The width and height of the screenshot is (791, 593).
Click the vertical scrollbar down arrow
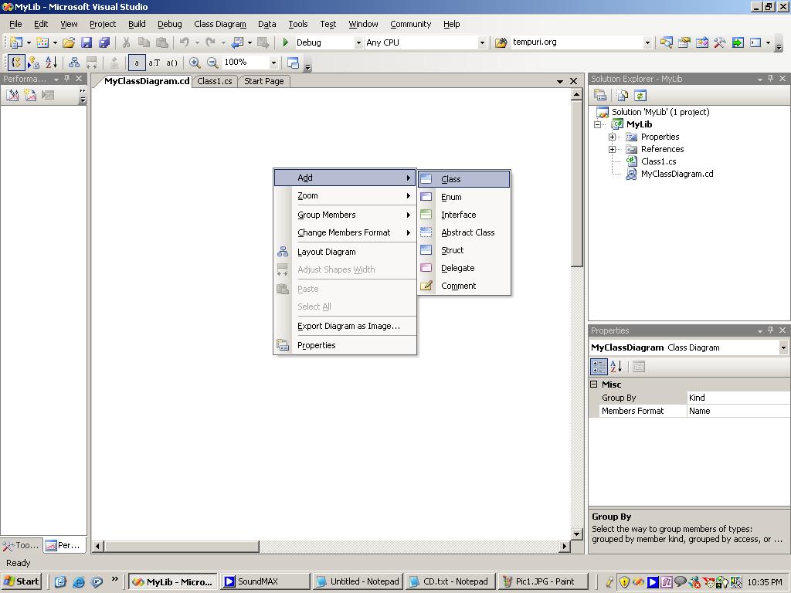coord(576,534)
